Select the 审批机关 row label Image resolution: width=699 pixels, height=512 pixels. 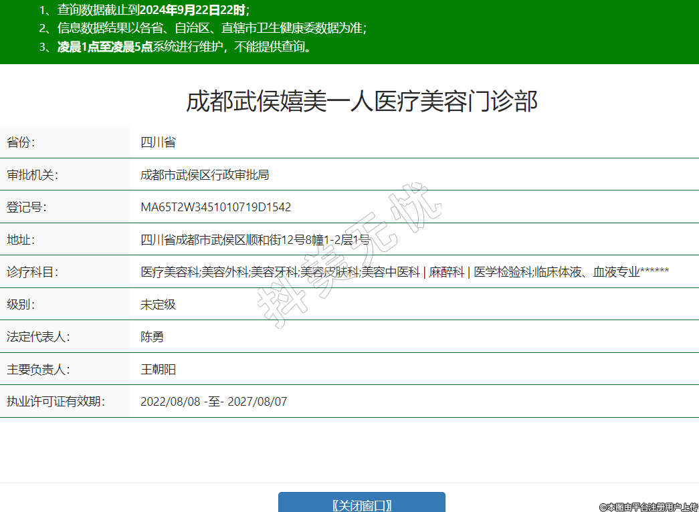[x=33, y=175]
